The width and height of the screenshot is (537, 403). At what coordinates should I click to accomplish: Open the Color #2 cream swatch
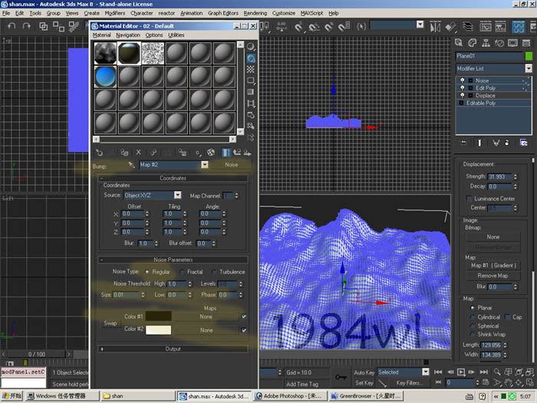click(158, 329)
